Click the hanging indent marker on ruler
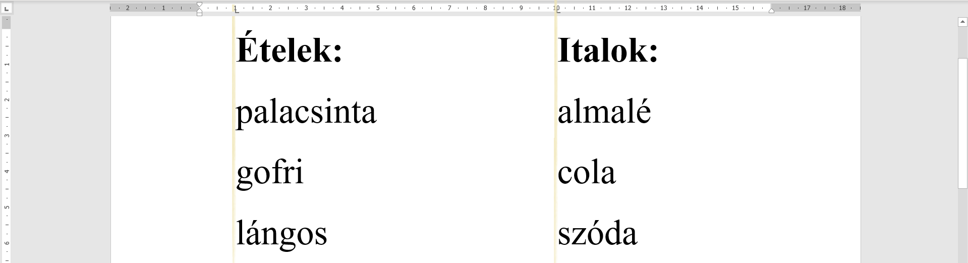Image resolution: width=968 pixels, height=263 pixels. [199, 10]
